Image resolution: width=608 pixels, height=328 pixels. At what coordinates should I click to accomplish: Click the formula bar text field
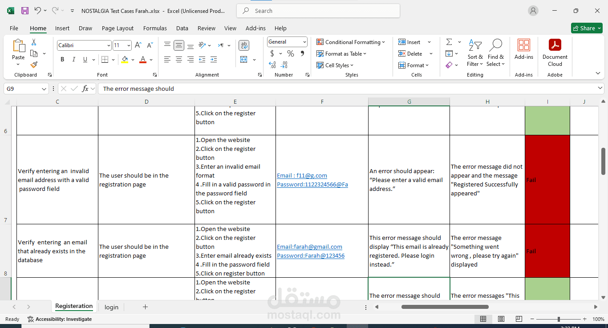coord(351,89)
